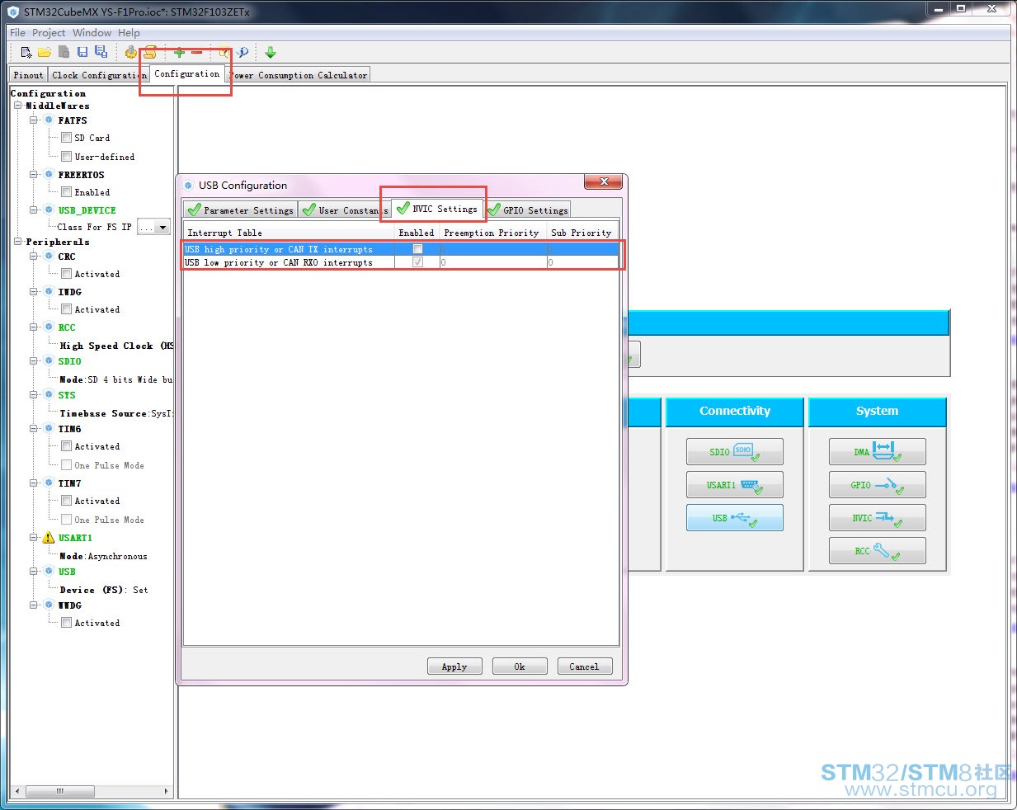Image resolution: width=1017 pixels, height=810 pixels.
Task: Click the USART1 warning triangle icon
Action: 49,538
